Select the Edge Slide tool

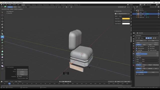point(2,60)
